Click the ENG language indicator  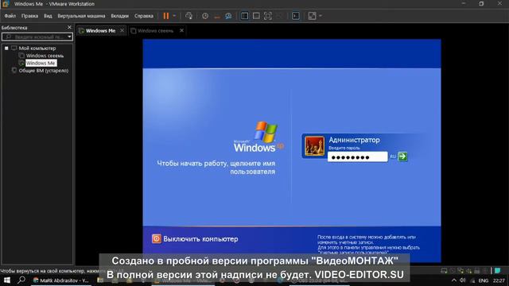point(483,280)
